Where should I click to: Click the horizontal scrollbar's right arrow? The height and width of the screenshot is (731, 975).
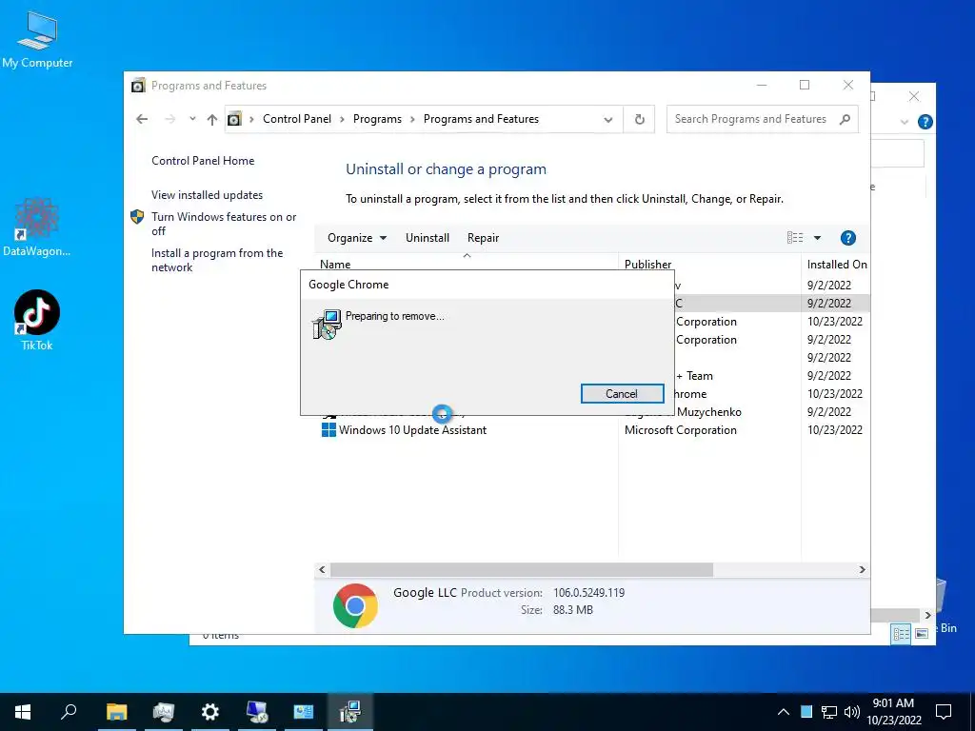(x=862, y=569)
